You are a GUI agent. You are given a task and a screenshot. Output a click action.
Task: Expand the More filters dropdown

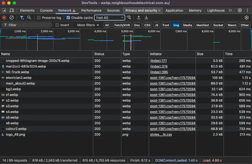tap(88, 25)
